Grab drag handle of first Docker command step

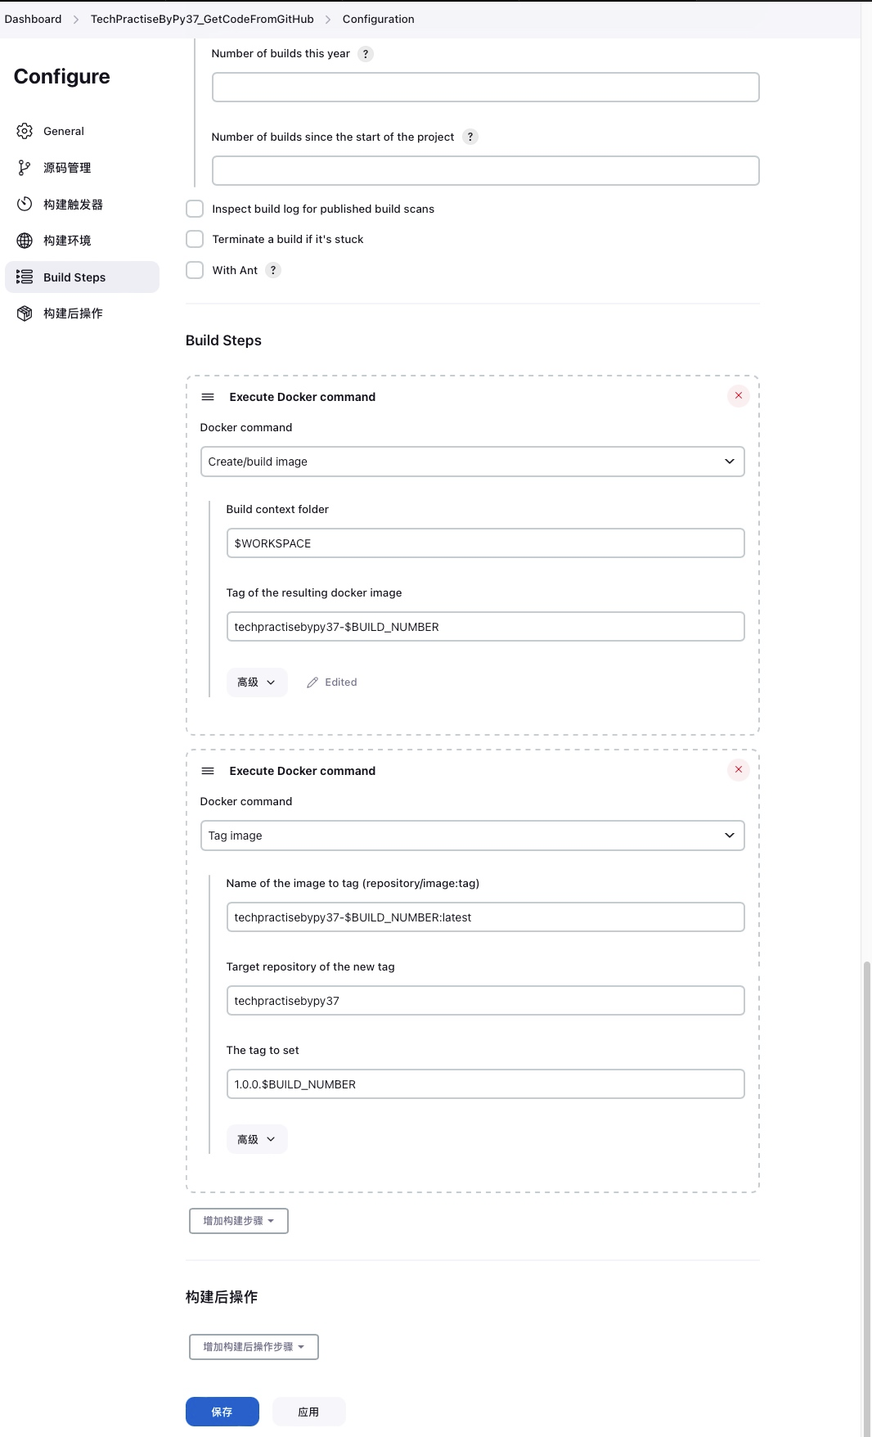(208, 397)
